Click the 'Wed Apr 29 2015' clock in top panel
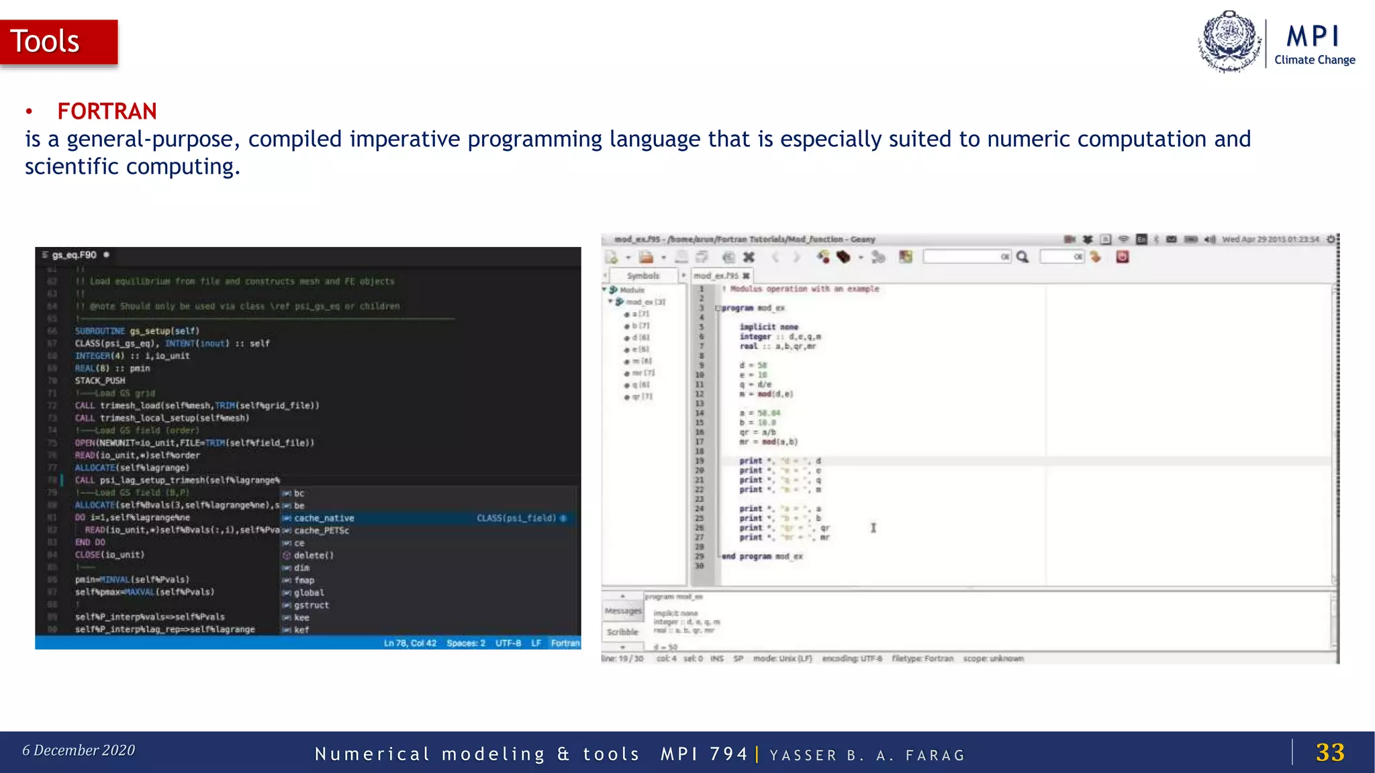 [1270, 239]
